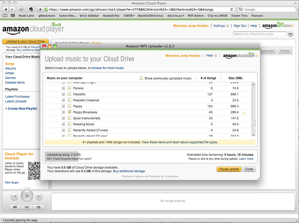Click the speaker volume icon
This screenshot has width=299, height=223.
[x=15, y=207]
